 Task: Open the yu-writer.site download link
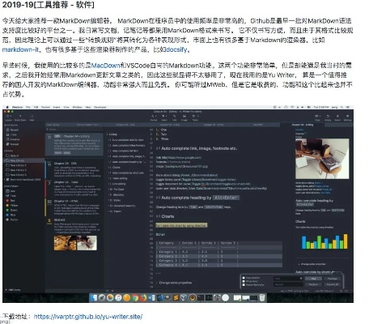click(x=88, y=317)
